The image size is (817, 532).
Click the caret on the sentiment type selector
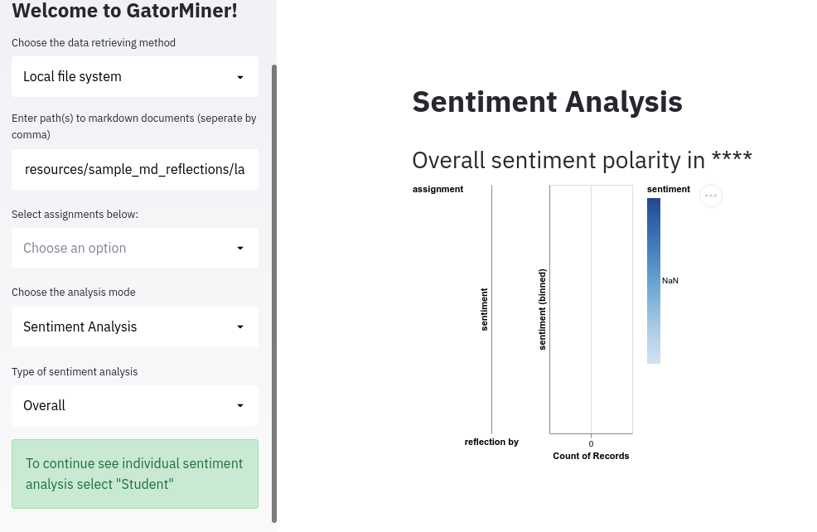tap(240, 405)
